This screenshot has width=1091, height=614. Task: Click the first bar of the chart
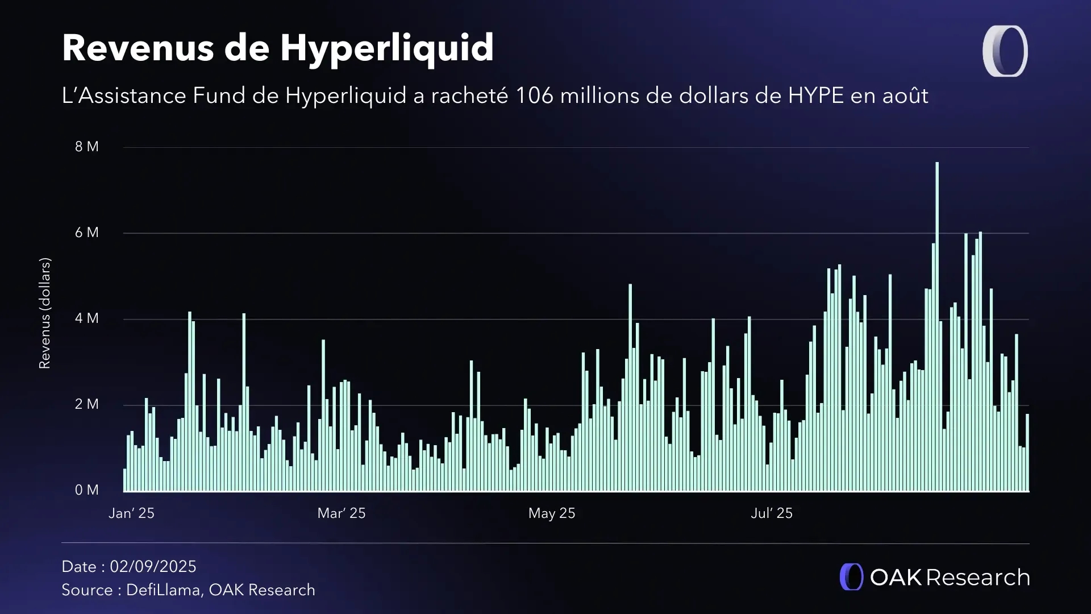point(125,480)
